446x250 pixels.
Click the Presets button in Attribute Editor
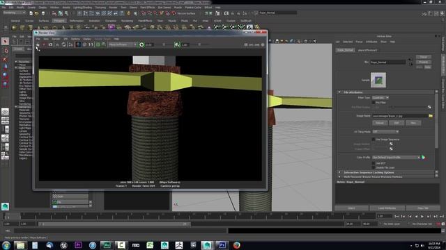click(x=423, y=62)
